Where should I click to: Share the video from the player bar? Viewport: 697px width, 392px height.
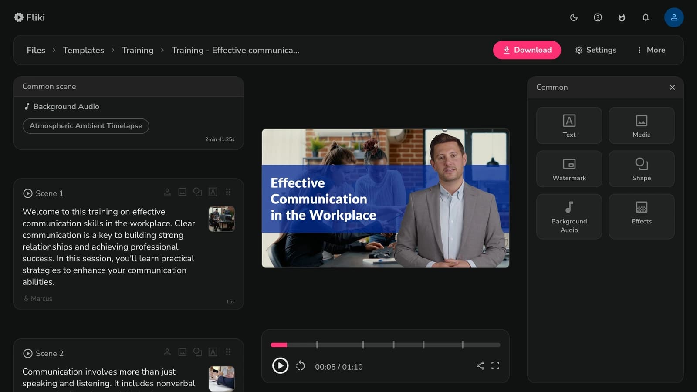point(480,366)
